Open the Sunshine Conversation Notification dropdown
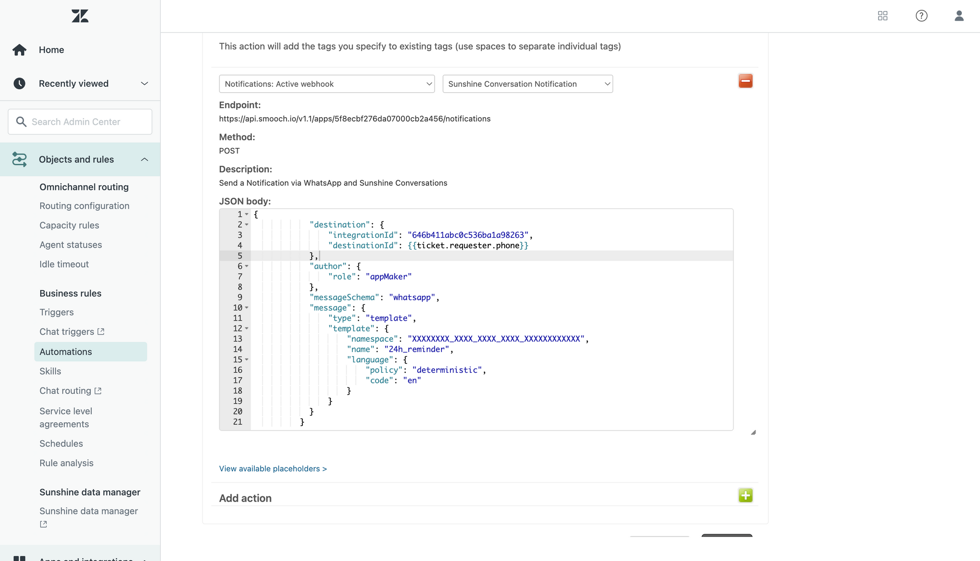The height and width of the screenshot is (561, 980). click(x=527, y=84)
